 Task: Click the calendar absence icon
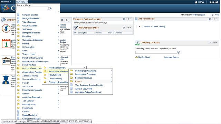[x=6, y=44]
